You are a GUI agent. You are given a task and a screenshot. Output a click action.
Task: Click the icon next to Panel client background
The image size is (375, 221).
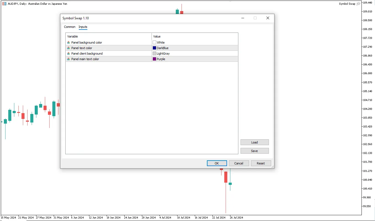(x=68, y=54)
